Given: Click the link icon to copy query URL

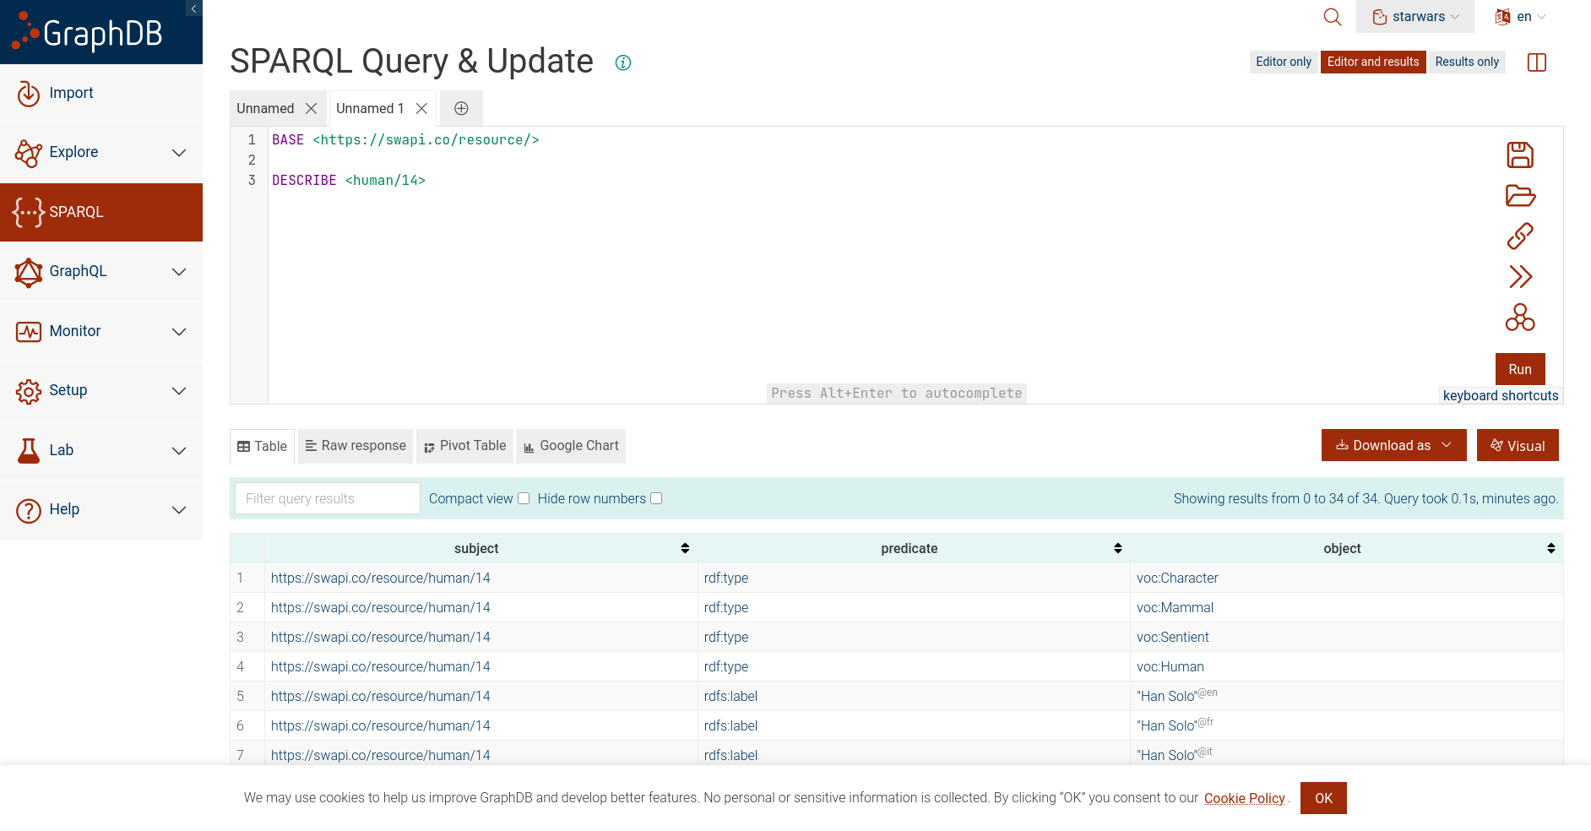Looking at the screenshot, I should click(x=1520, y=236).
